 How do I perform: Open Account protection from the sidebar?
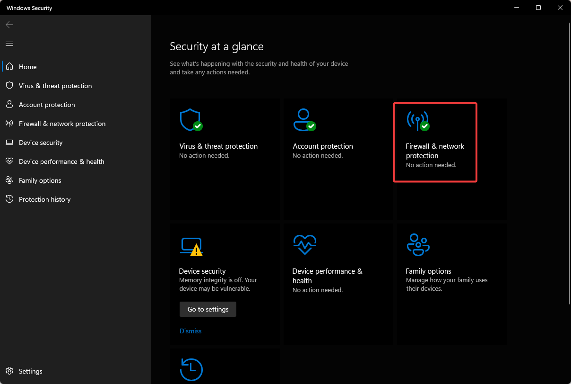(48, 104)
